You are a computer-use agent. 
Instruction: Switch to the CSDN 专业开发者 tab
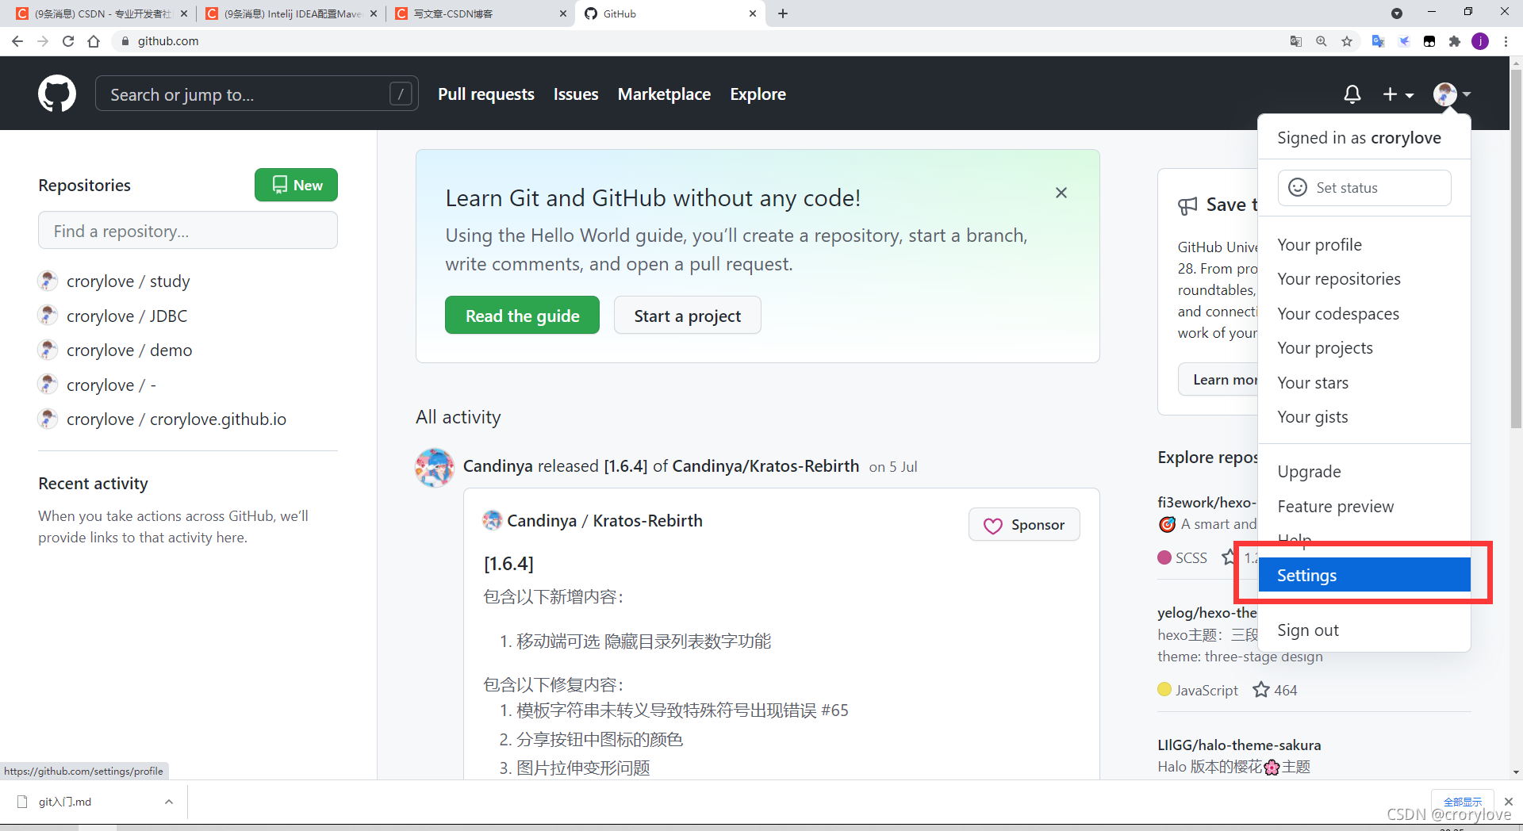102,13
